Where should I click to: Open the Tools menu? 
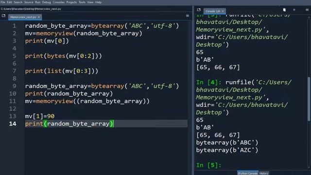coord(82,2)
